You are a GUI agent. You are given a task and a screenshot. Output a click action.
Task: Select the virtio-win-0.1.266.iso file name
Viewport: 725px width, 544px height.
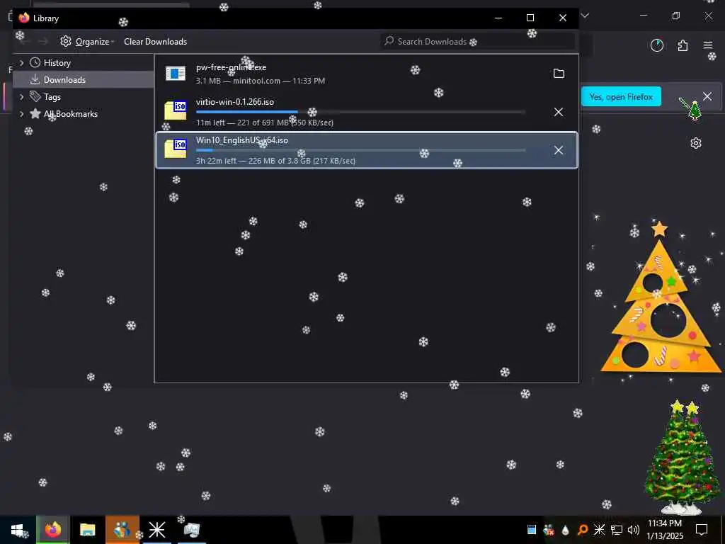coord(235,102)
